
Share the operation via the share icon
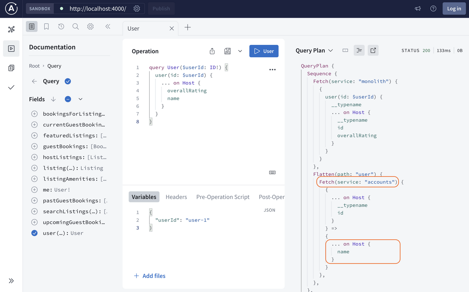[x=212, y=51]
